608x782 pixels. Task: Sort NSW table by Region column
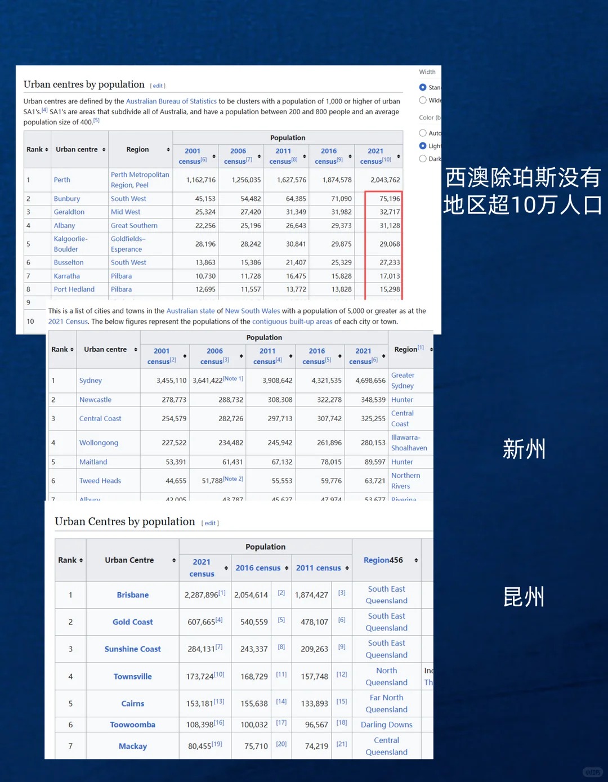[431, 350]
